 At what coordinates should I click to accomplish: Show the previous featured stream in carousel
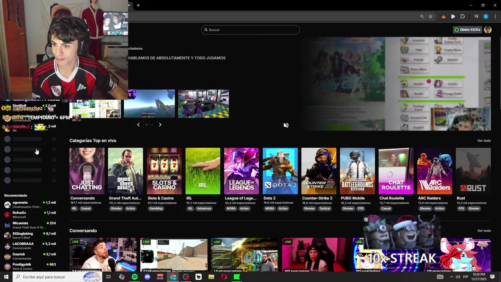coord(138,125)
